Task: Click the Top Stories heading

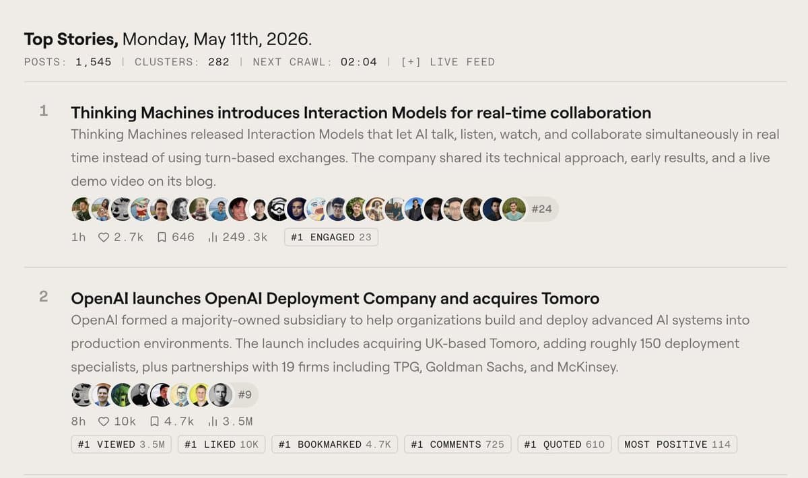Action: click(71, 39)
